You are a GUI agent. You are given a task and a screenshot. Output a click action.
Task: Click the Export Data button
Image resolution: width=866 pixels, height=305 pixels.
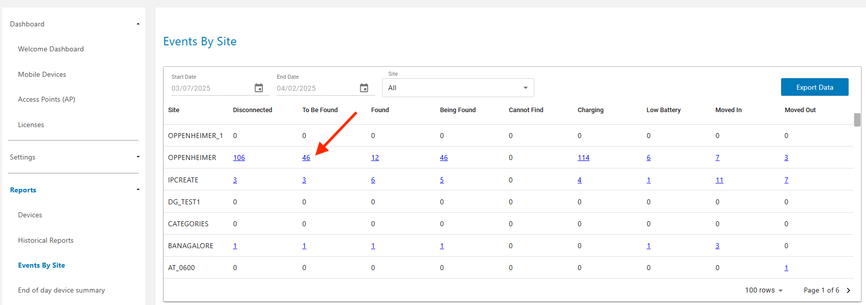(814, 87)
